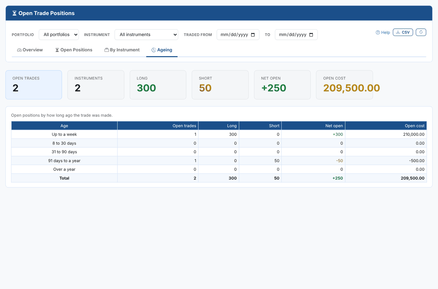
Task: Export data with the CSV button
Action: (x=403, y=32)
